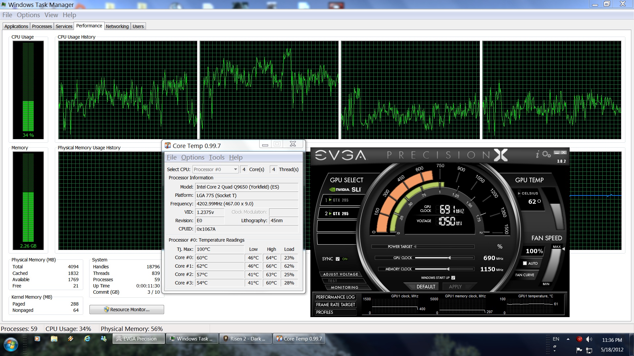Enable the fan AUTO checkbox
Screen dimensions: 634x356
(525, 263)
